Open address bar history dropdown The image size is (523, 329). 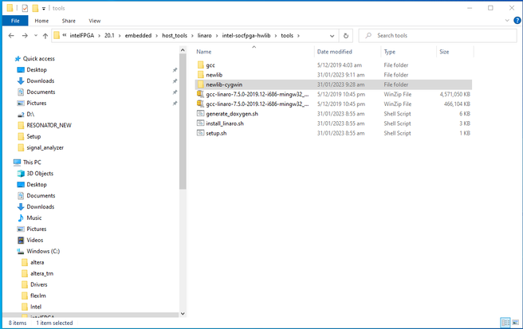(x=332, y=36)
